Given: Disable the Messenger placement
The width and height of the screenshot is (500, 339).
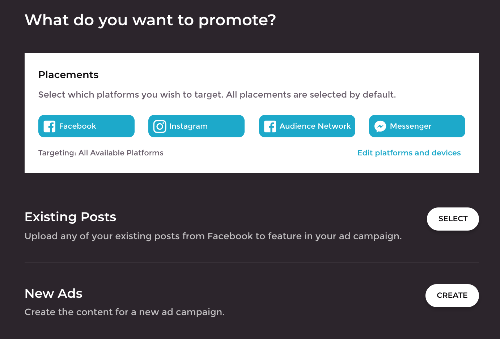Looking at the screenshot, I should [417, 126].
